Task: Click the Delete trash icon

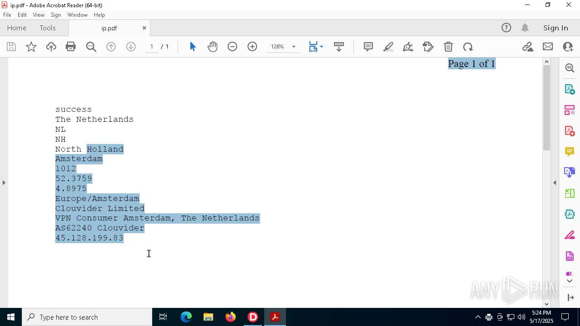Action: point(448,47)
